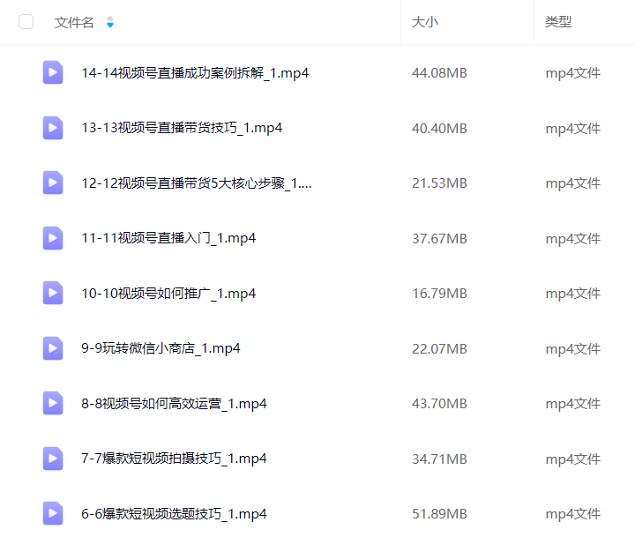Click mp4文件 type in the 11-11 row
The image size is (635, 537).
[x=572, y=239]
